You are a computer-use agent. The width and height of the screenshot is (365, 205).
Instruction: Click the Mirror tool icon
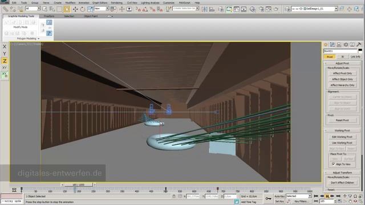205,9
